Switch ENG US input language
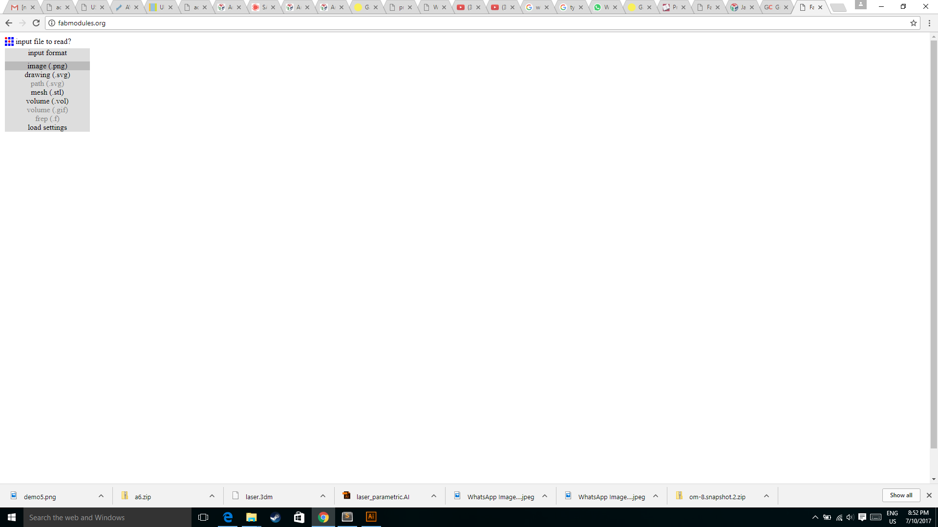 (x=893, y=517)
